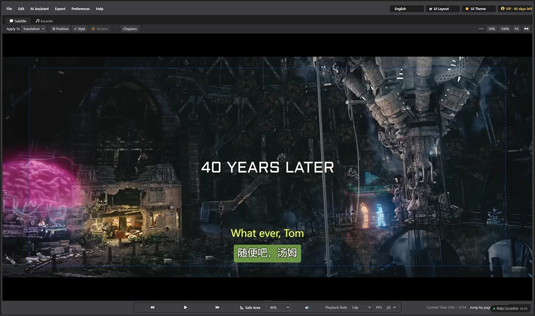This screenshot has width=535, height=316.
Task: Open the Position settings
Action: (x=60, y=29)
